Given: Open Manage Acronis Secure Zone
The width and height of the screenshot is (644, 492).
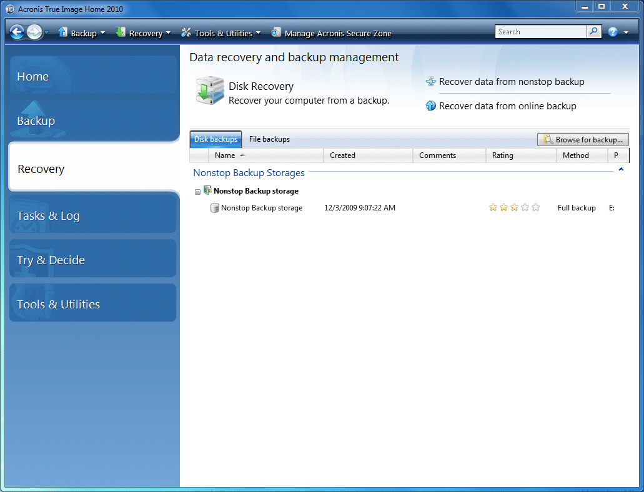Looking at the screenshot, I should pos(338,33).
